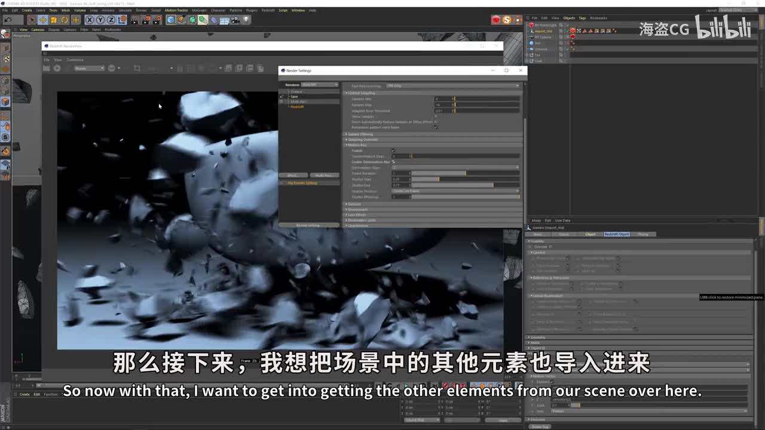Click the Delete Tag button
Image resolution: width=765 pixels, height=430 pixels.
pos(540,426)
